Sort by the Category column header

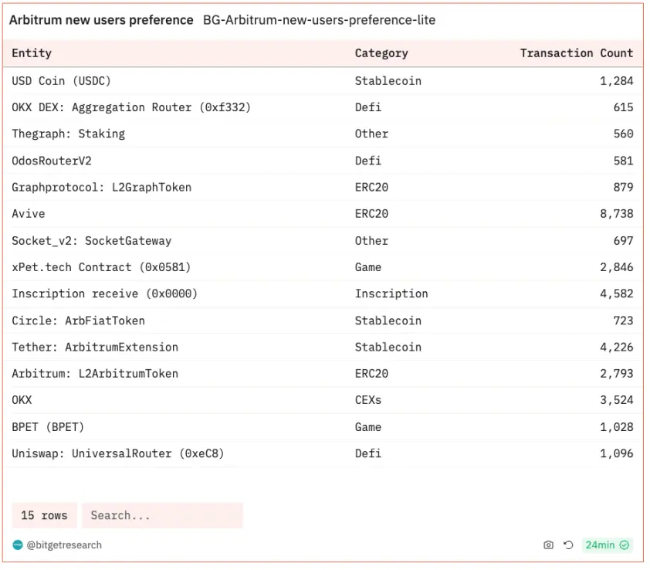coord(381,53)
